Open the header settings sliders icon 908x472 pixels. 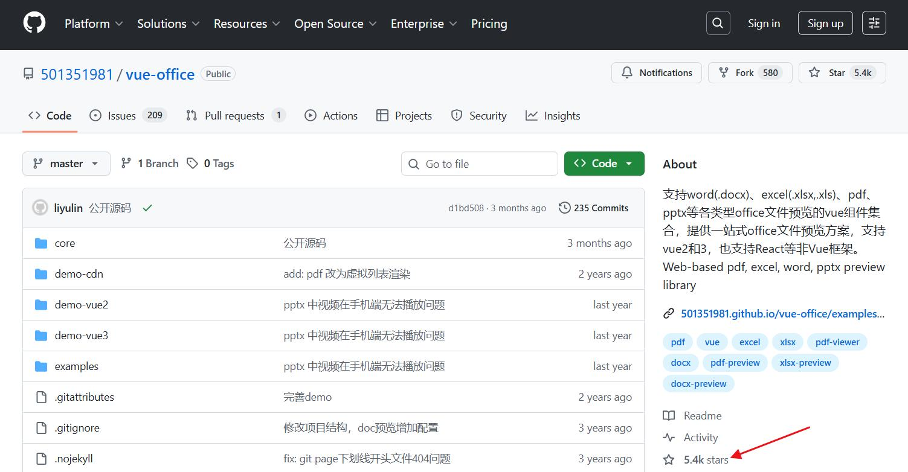coord(874,24)
